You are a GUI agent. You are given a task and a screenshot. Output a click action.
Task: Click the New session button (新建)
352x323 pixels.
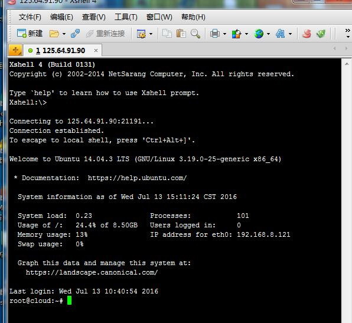pos(30,34)
